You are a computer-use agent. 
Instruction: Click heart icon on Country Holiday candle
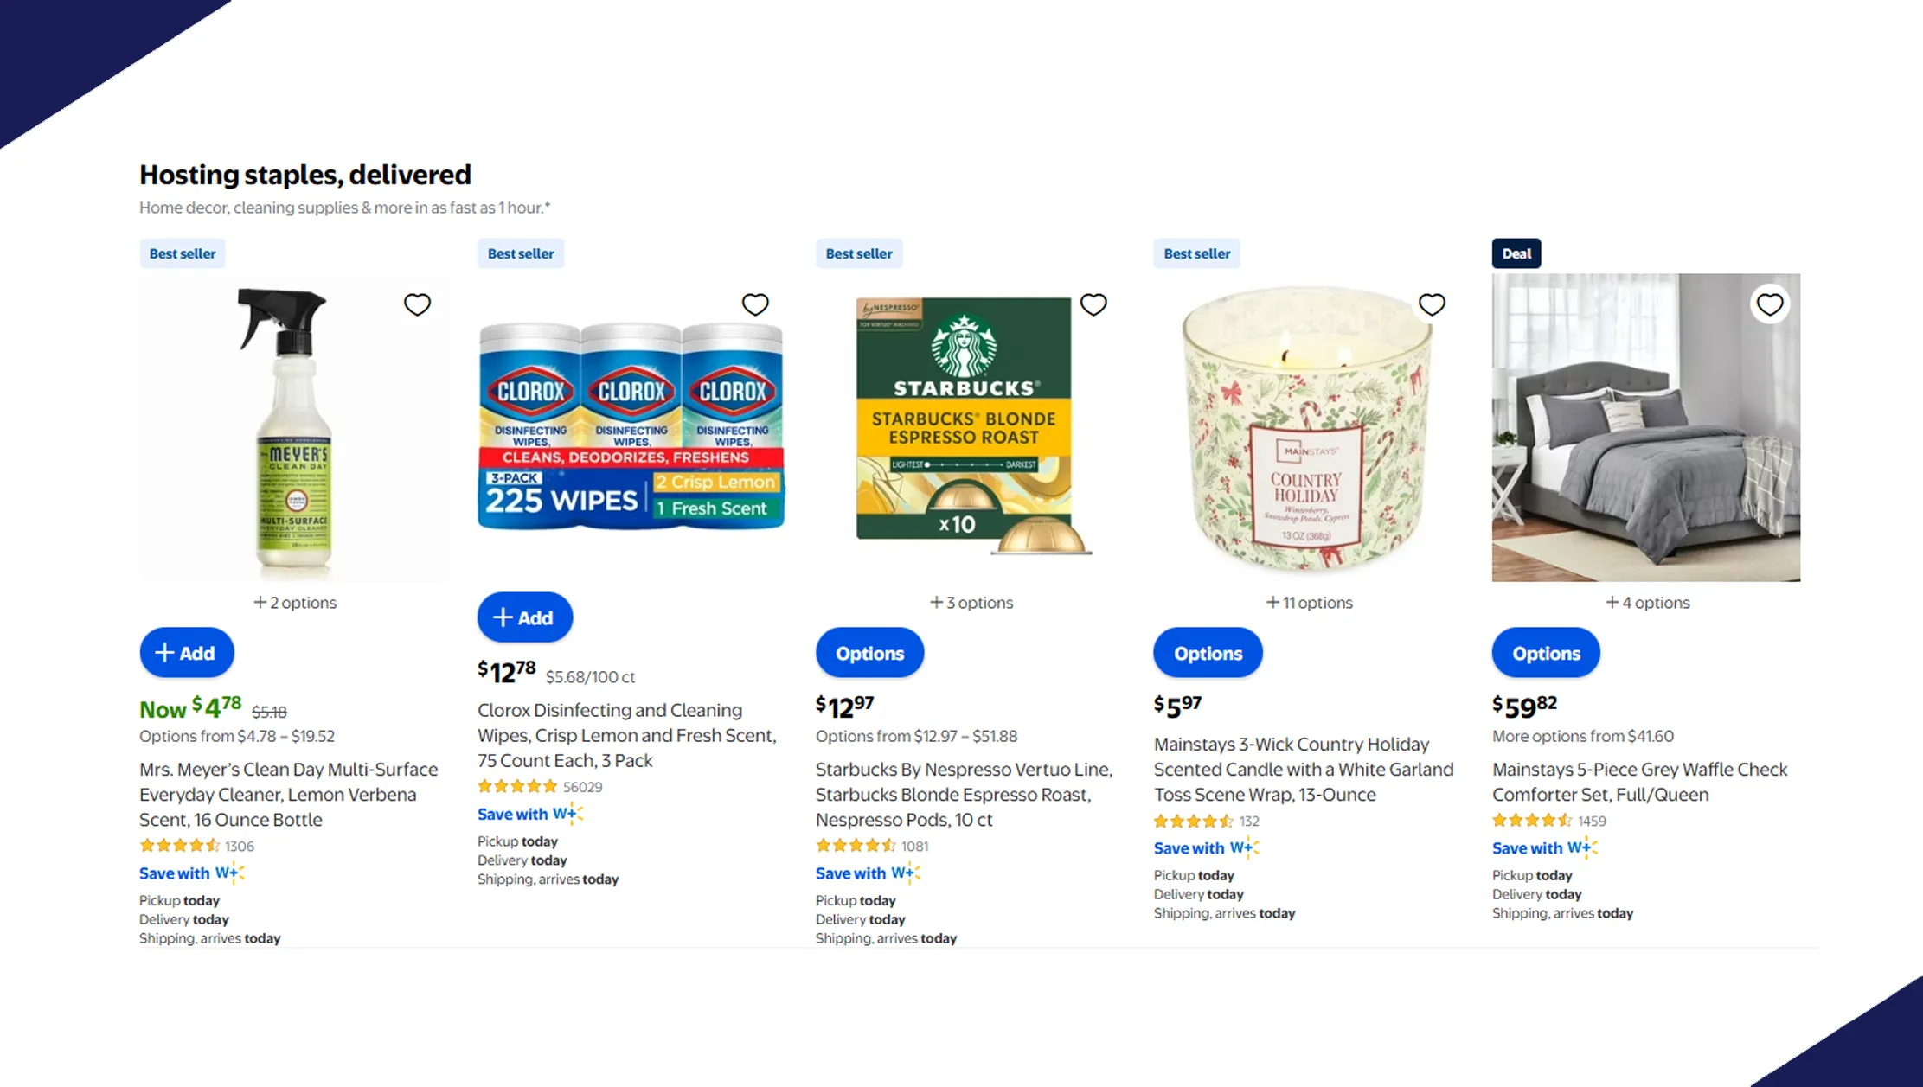1432,304
